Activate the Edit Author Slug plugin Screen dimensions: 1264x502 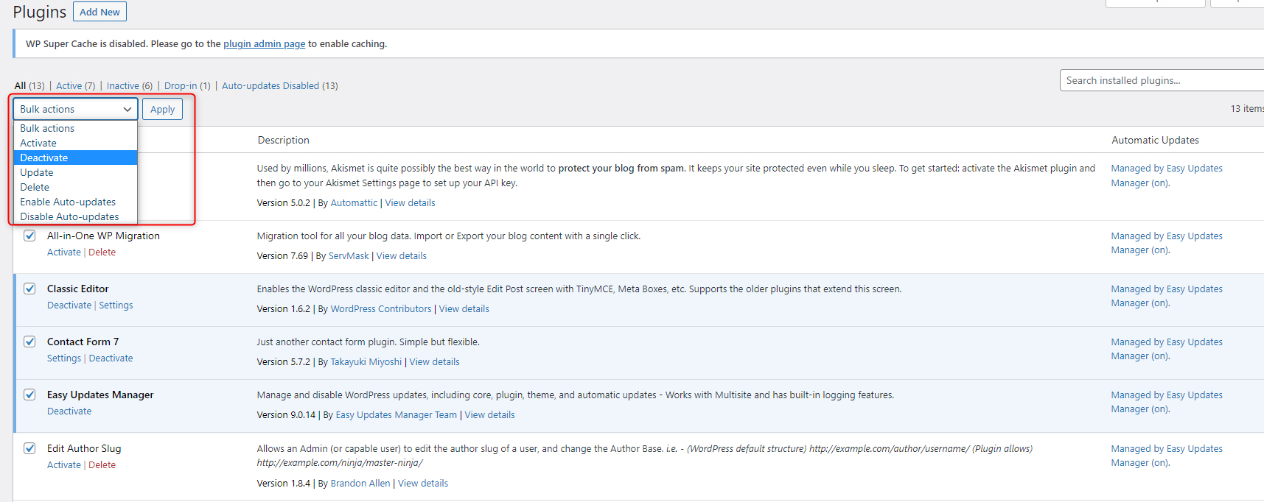64,464
